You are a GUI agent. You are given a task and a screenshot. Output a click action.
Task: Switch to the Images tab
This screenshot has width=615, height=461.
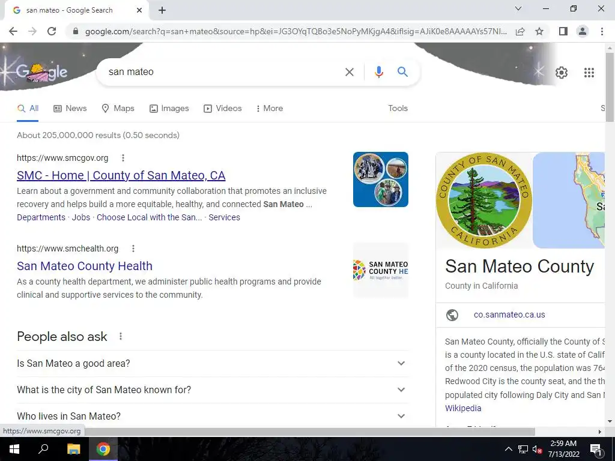[x=169, y=109]
